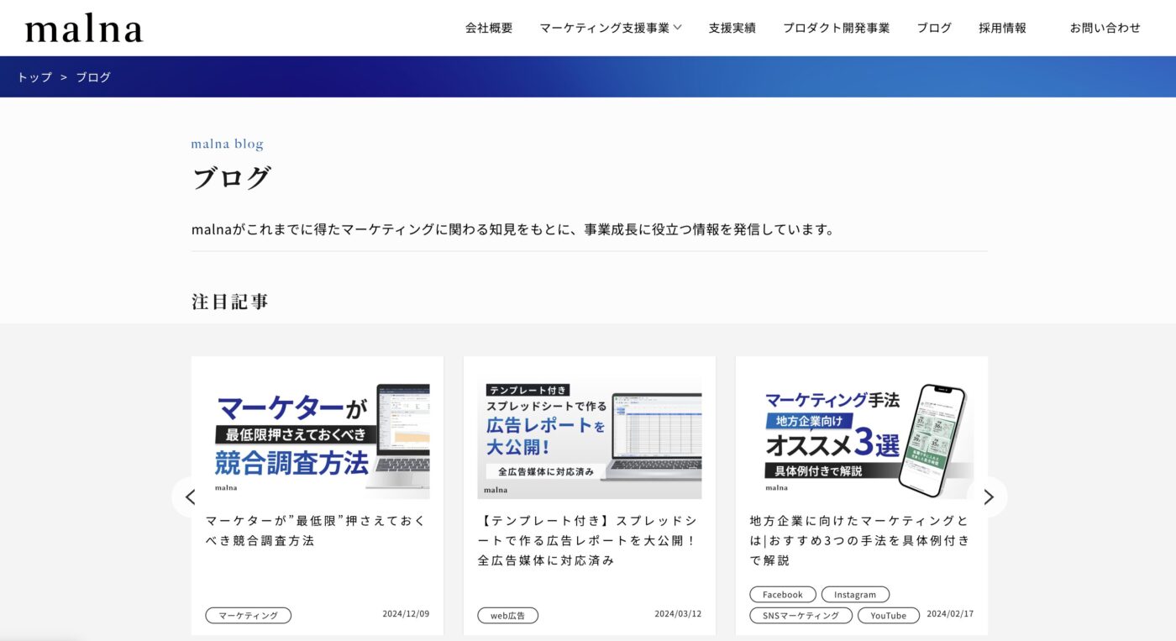Click the YouTube tag
1176x641 pixels.
(888, 615)
